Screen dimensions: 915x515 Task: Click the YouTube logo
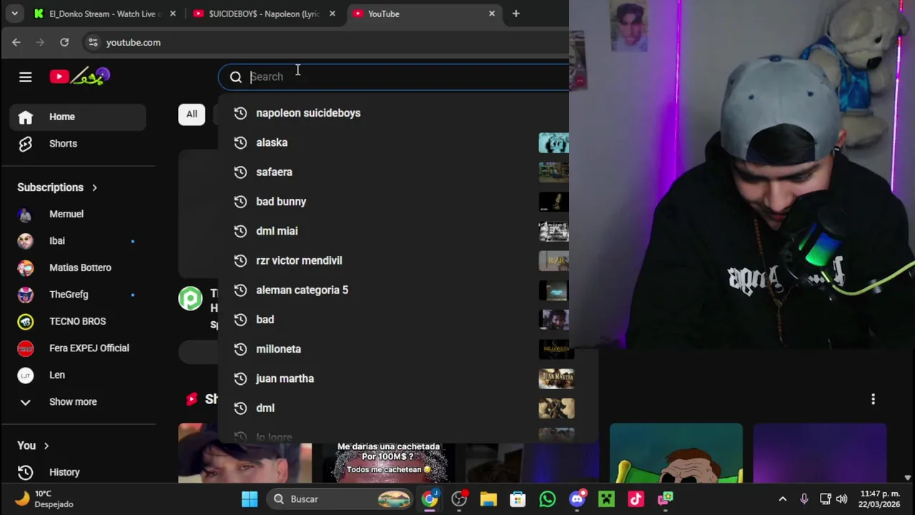[x=80, y=77]
